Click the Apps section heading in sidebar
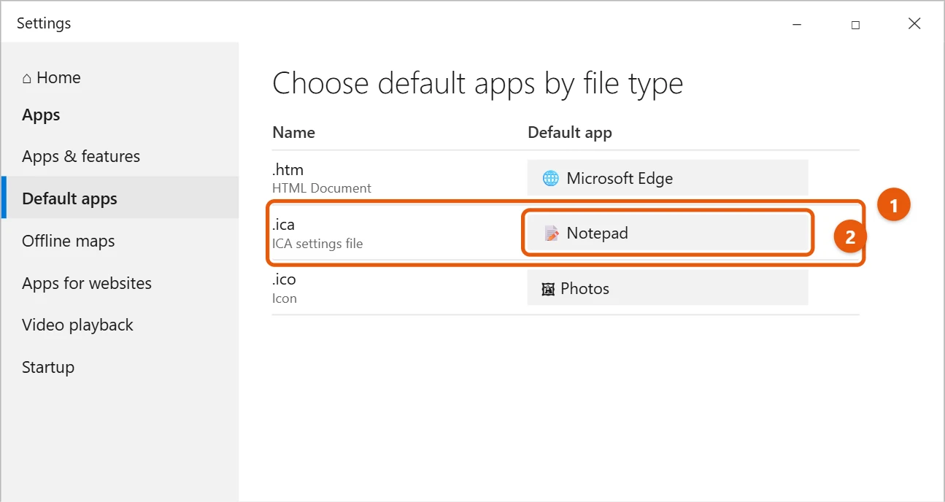The height and width of the screenshot is (502, 945). (41, 115)
